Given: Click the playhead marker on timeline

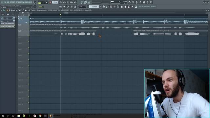Looking at the screenshot, I should [x=60, y=14].
